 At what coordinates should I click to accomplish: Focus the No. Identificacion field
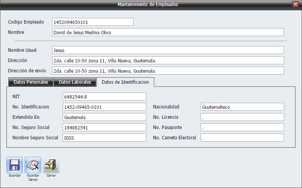104,107
